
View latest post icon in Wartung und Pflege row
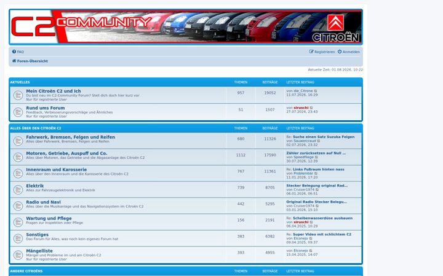[x=311, y=222]
